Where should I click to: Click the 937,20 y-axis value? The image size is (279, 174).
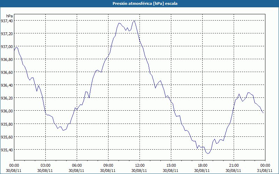pyautogui.click(x=7, y=33)
